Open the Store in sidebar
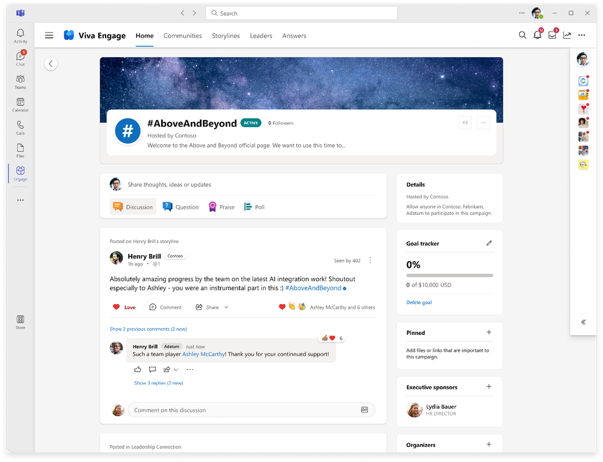The image size is (603, 462). [x=21, y=322]
